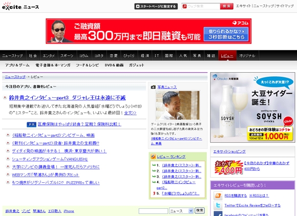Click TwitterでExcite Reviewをフォローする link
This screenshot has height=216, width=297.
pos(252,205)
